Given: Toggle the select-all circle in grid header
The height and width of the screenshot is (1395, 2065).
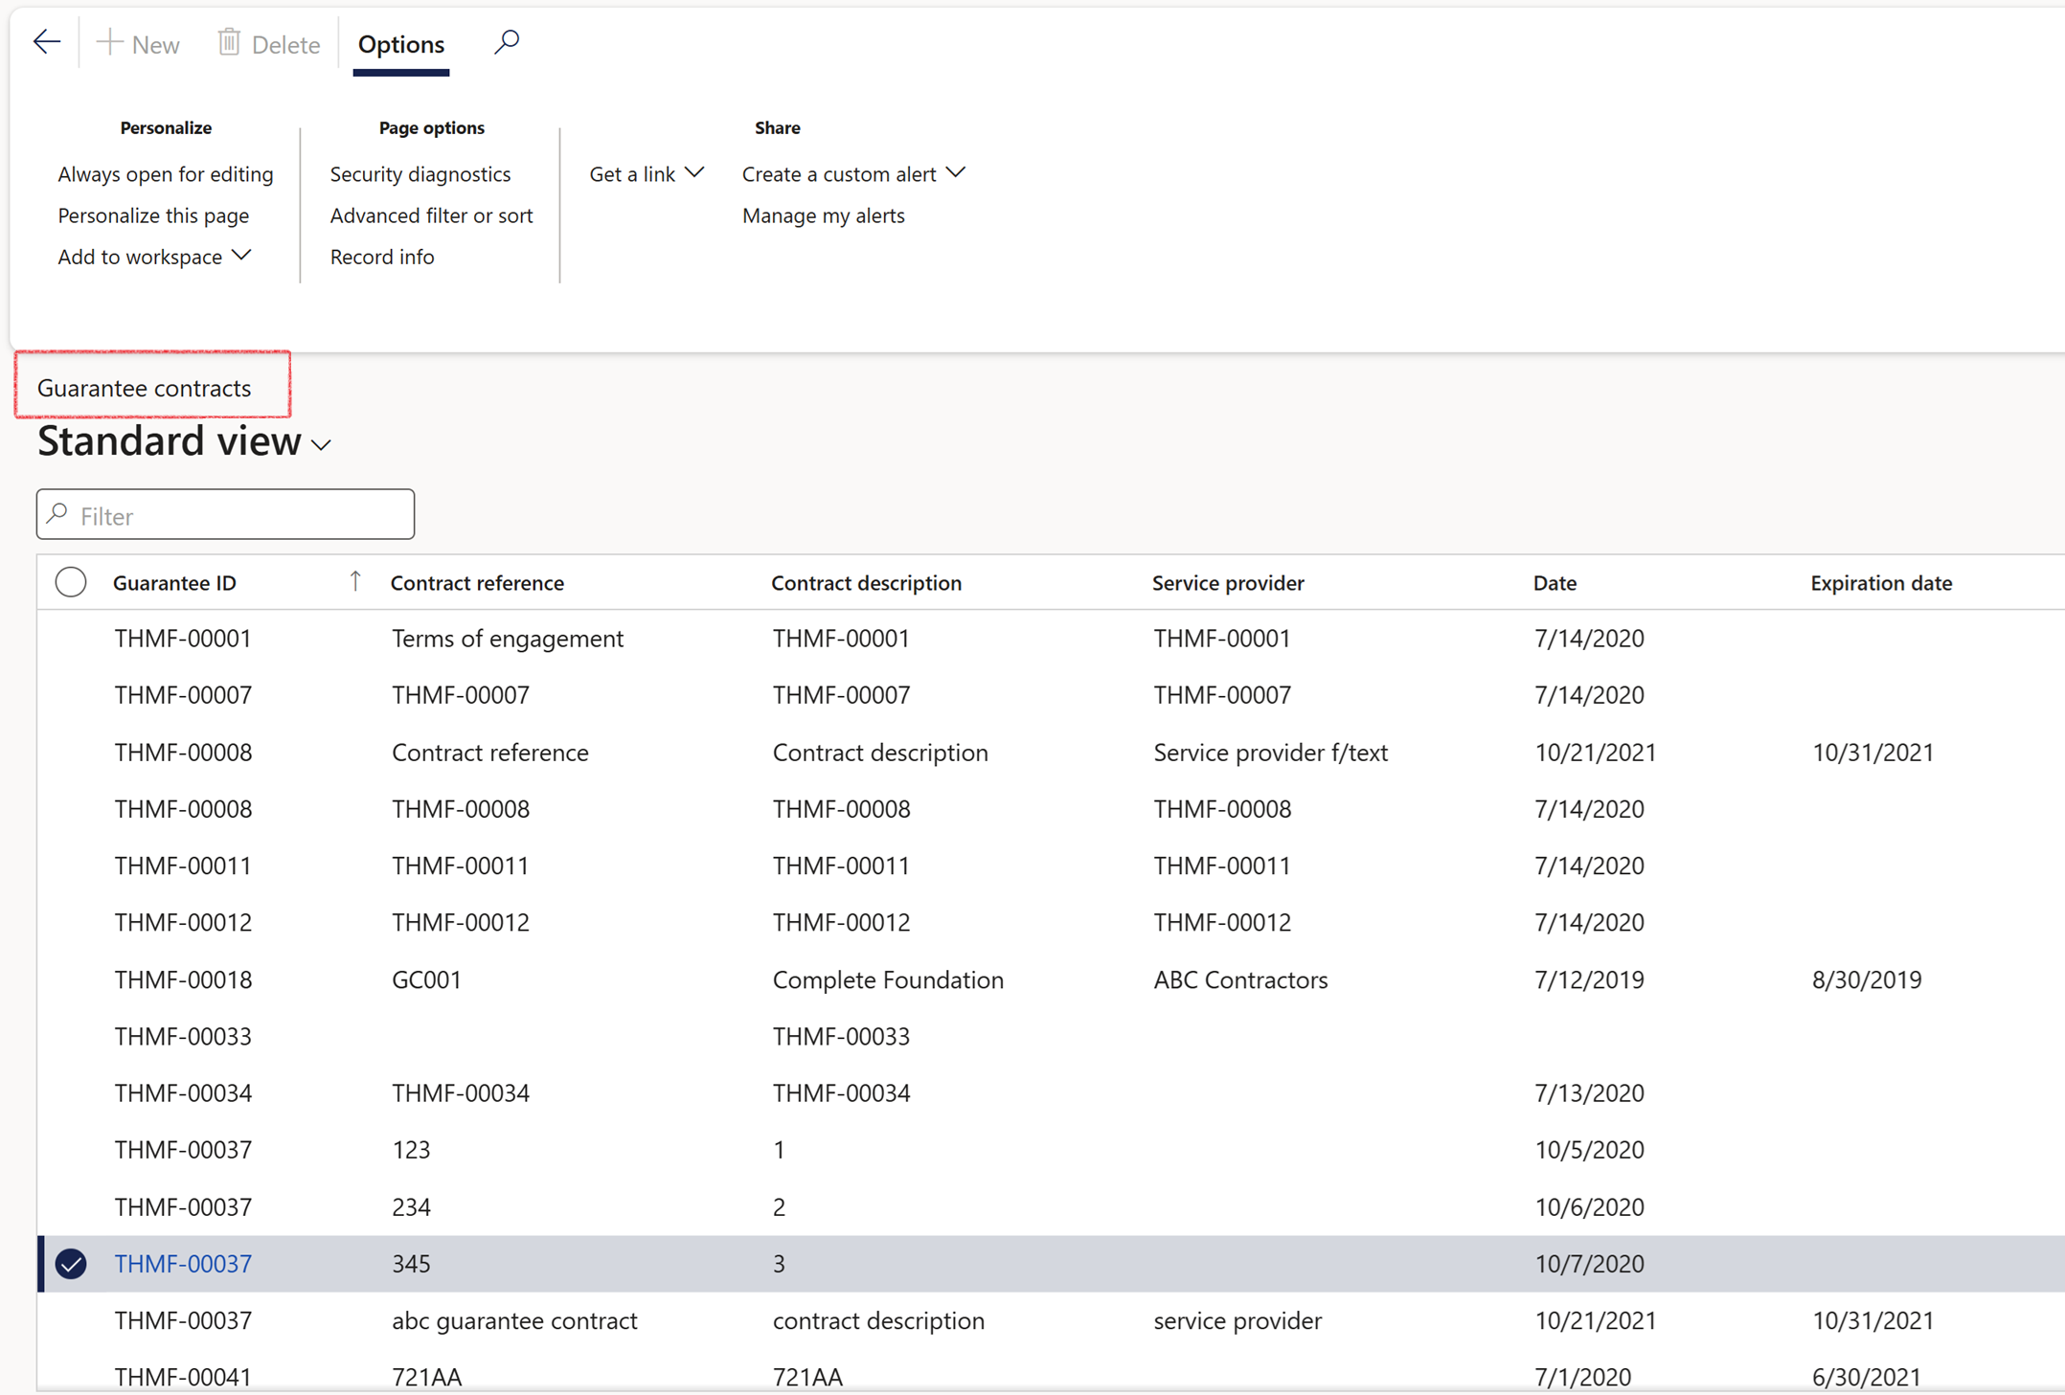Looking at the screenshot, I should [x=71, y=582].
